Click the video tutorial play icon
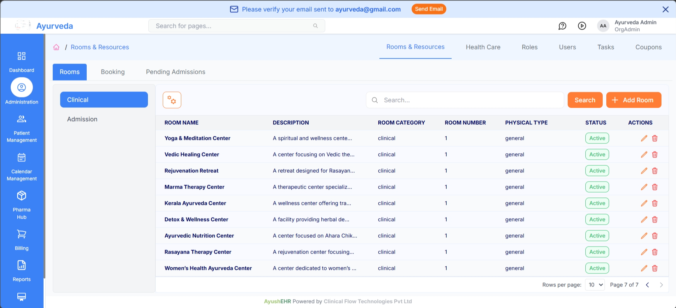Screen dimensions: 676x308 point(582,26)
